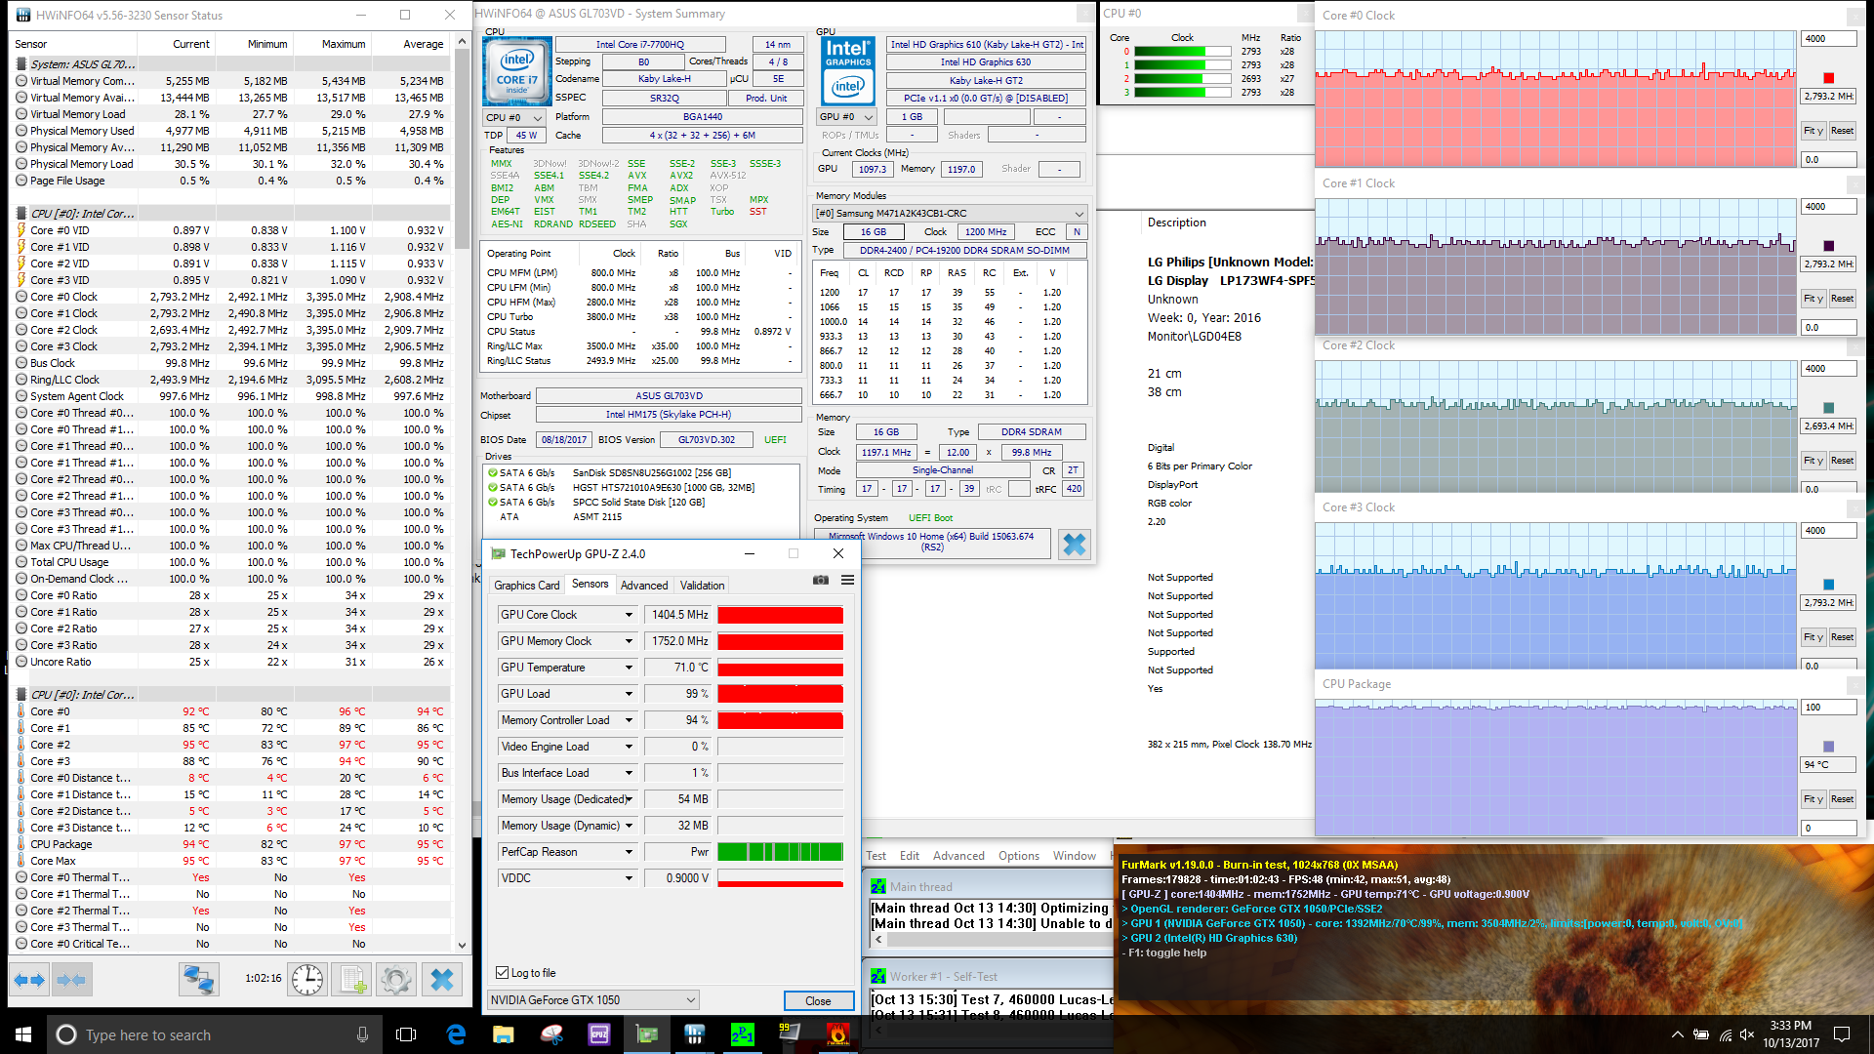Open the GPU-Z hamburger menu icon
The image size is (1874, 1054).
tap(847, 580)
